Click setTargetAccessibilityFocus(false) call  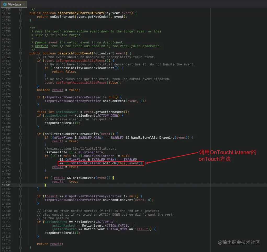pyautogui.click(x=88, y=83)
